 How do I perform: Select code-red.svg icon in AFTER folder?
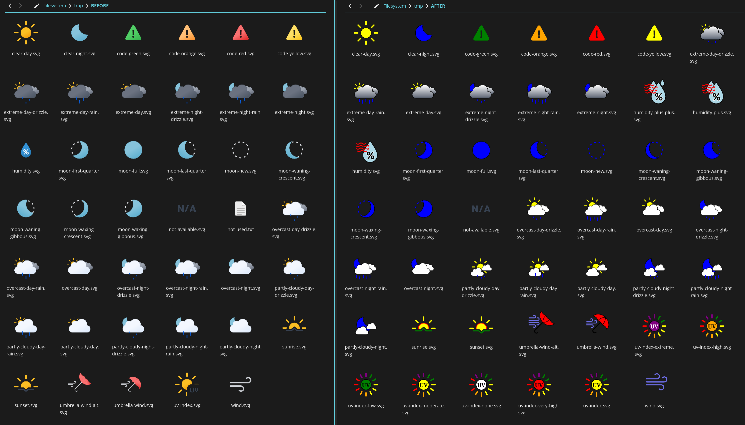click(x=596, y=33)
